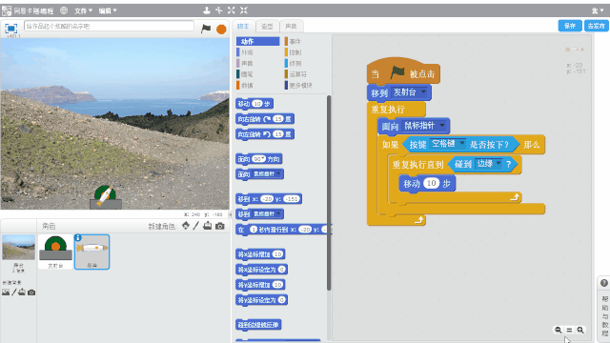Upload sprite from file icon

[208, 226]
